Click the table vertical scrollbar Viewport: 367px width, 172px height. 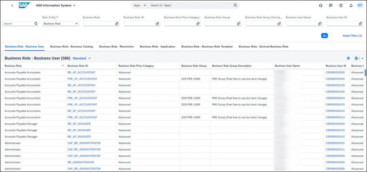tap(365, 72)
